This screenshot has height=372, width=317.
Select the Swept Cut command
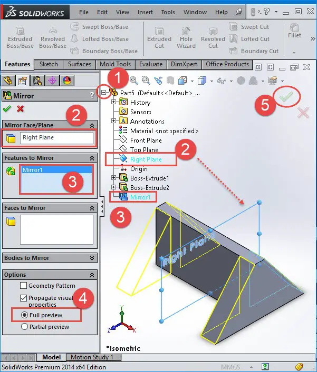point(249,27)
